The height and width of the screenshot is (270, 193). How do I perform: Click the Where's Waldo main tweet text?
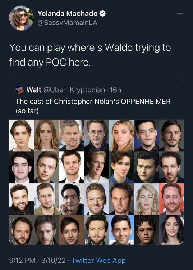90,55
